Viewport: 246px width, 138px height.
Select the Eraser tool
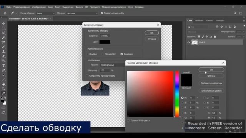(x=3, y=56)
